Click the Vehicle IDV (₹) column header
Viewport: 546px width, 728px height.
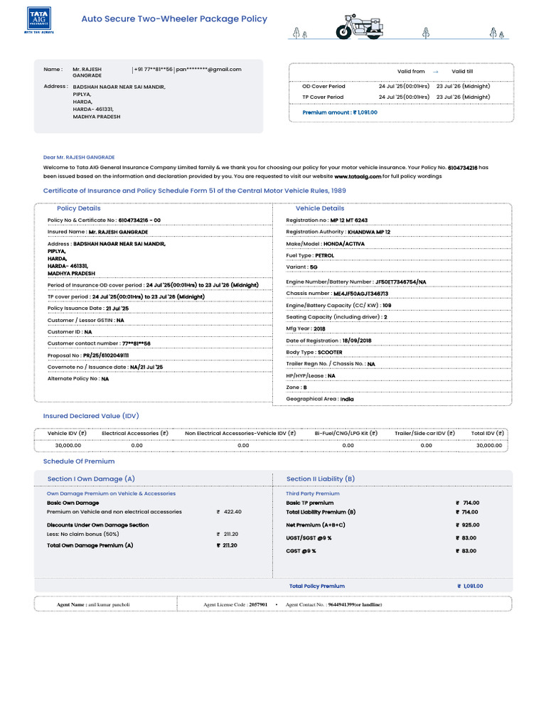click(x=67, y=433)
